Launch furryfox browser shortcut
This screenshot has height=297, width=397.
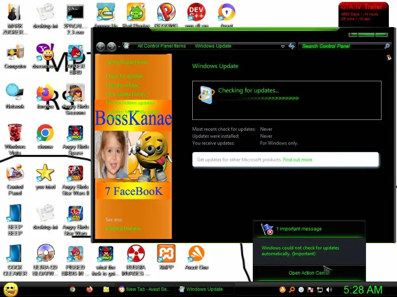click(45, 96)
